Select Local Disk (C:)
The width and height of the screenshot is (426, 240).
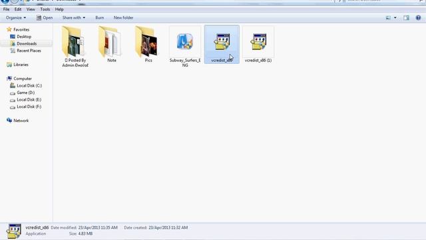29,85
